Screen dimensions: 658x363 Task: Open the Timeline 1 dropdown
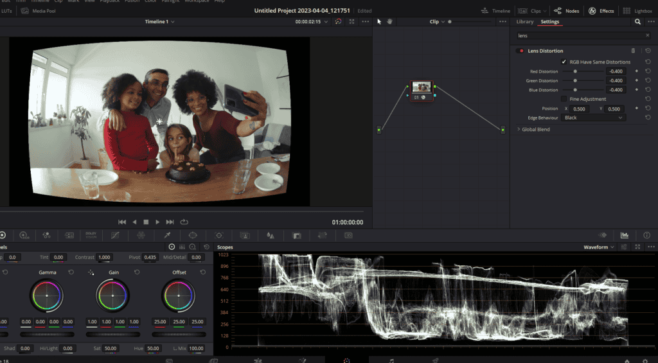(159, 22)
